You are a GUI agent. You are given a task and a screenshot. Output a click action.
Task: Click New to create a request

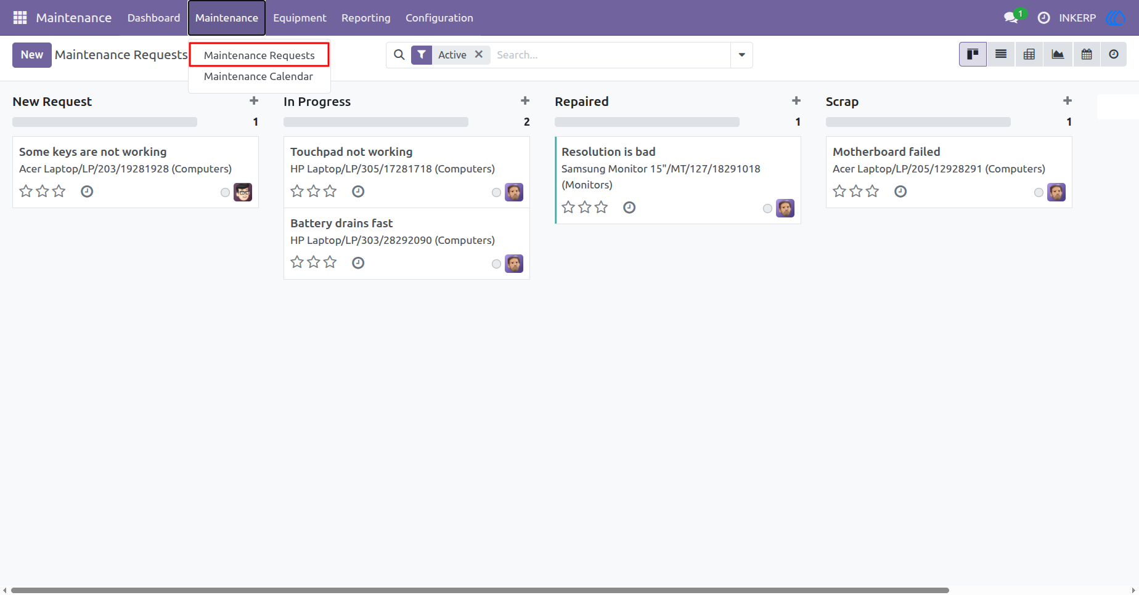[x=32, y=55]
